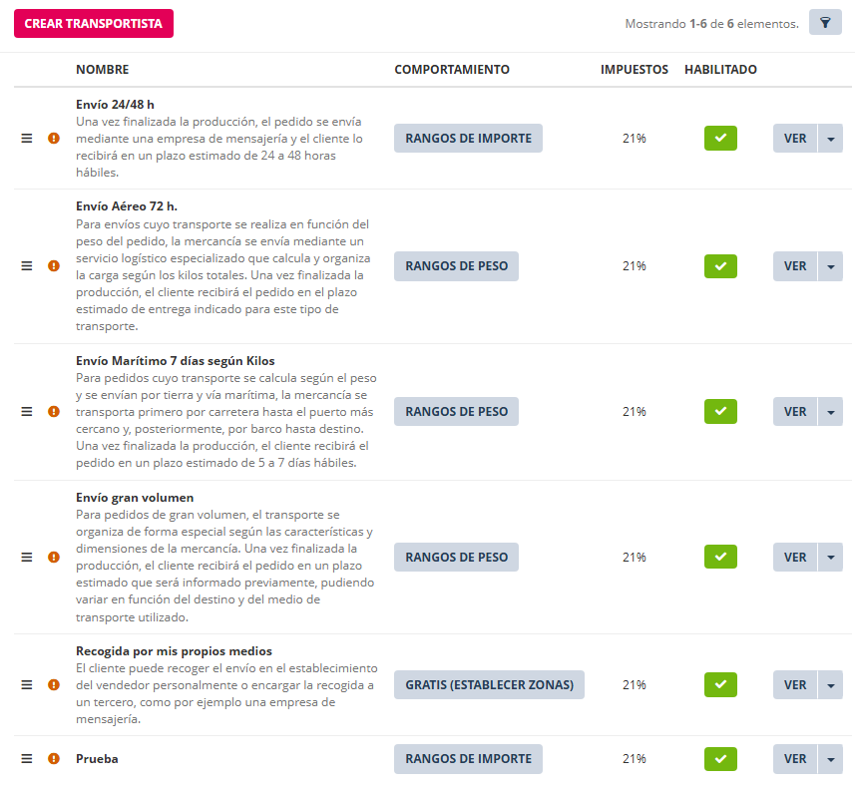This screenshot has width=855, height=790.
Task: Grab the reorder handle for Recogida por mis propios medios
Action: 27,685
